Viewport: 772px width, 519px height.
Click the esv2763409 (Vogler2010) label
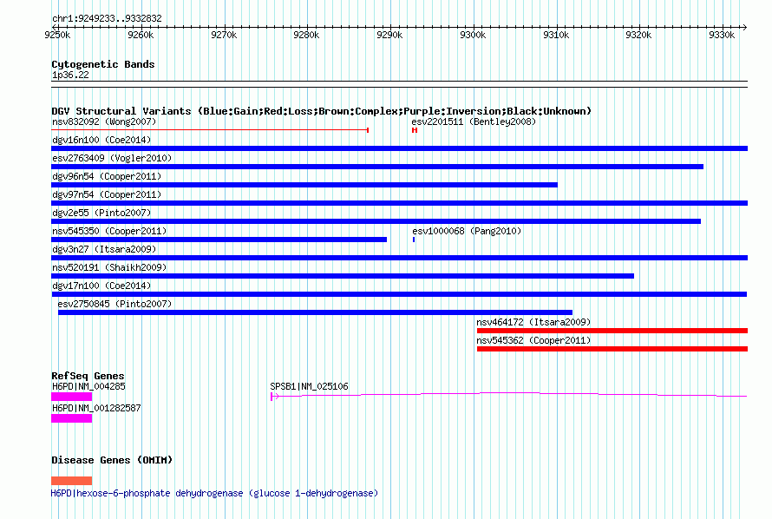[x=112, y=158]
